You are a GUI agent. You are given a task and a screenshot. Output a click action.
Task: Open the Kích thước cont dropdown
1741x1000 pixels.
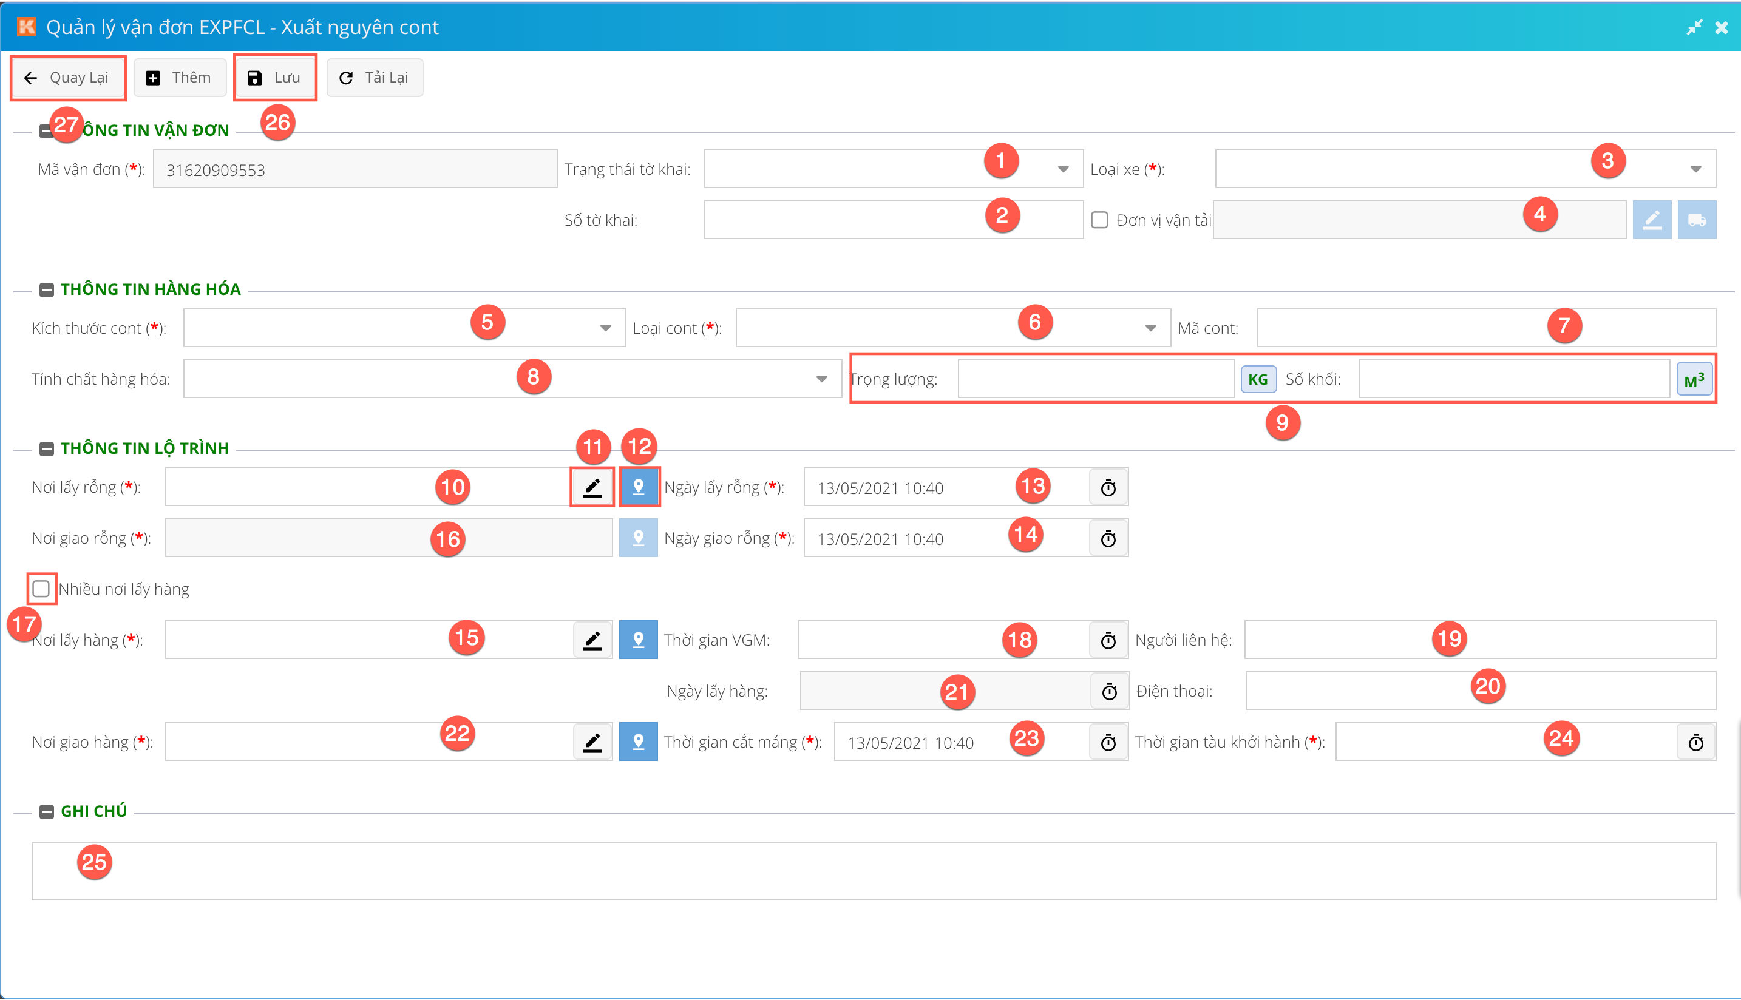click(x=605, y=328)
